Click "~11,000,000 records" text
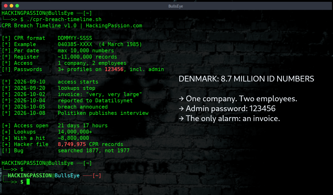The image size is (333, 195). point(87,57)
